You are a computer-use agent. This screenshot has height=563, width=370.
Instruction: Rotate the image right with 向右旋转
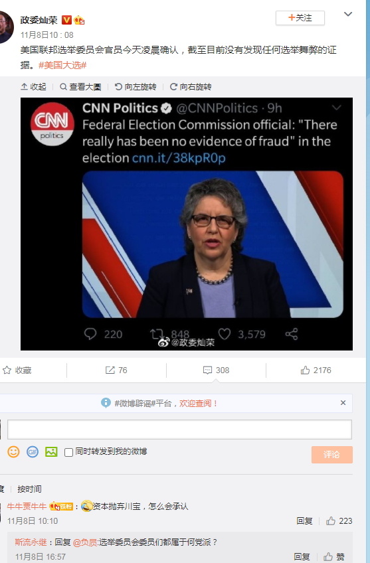tap(191, 86)
